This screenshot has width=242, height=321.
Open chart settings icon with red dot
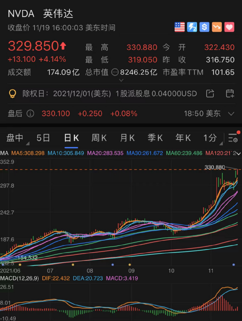[x=234, y=137]
